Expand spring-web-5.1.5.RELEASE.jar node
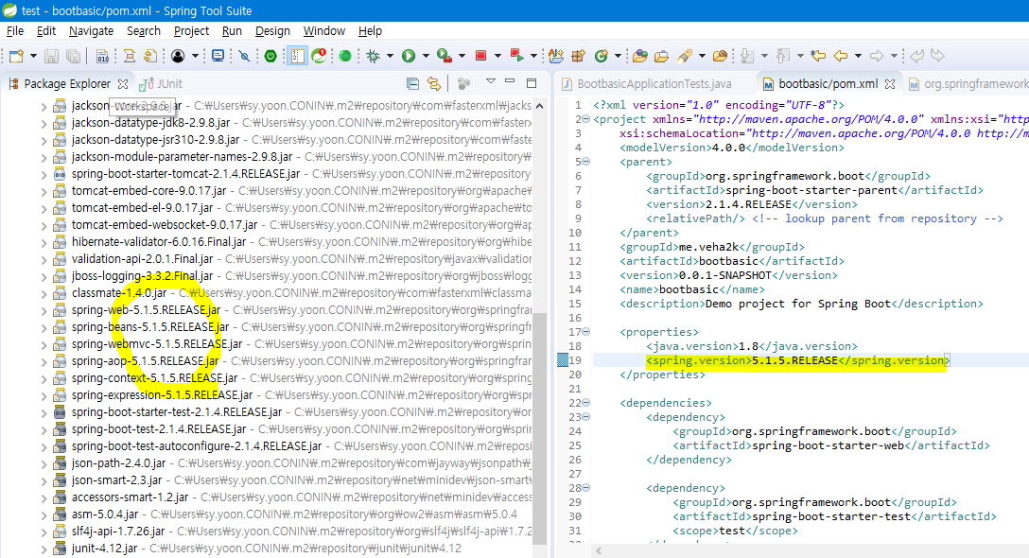Image resolution: width=1029 pixels, height=558 pixels. 44,310
